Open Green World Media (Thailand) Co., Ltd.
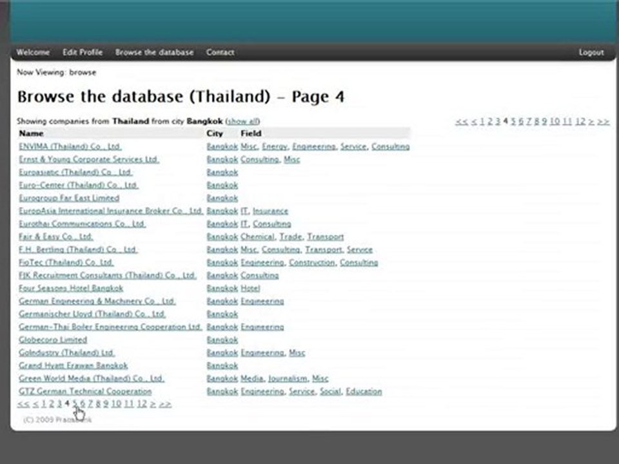619x464 pixels. 92,378
